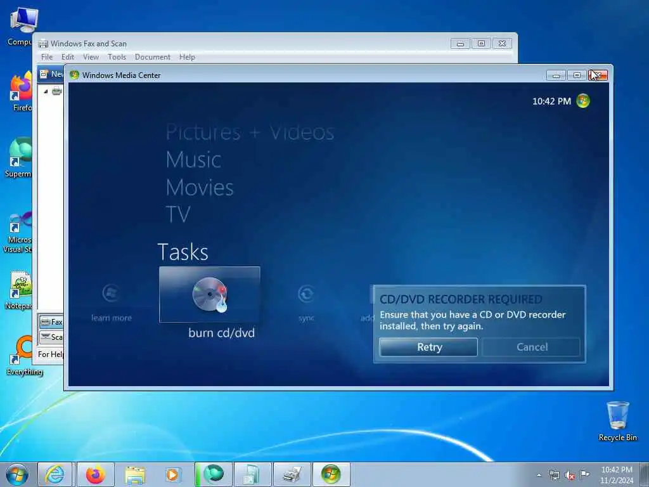
Task: Open the Windows Start menu
Action: tap(17, 474)
